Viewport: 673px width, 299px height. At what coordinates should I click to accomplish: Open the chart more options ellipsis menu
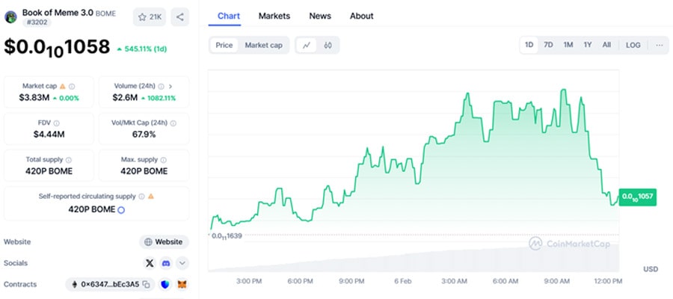click(658, 46)
